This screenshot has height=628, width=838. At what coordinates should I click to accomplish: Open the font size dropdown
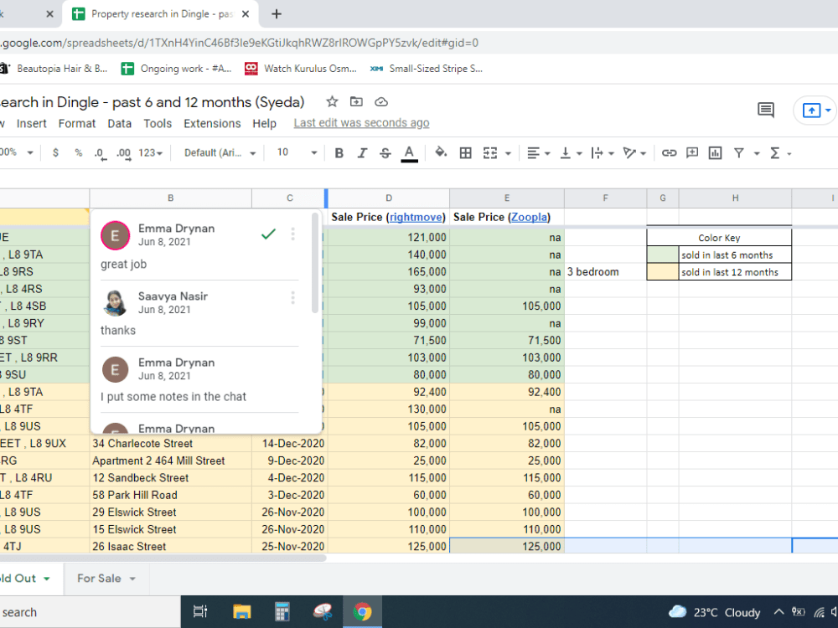[x=297, y=153]
